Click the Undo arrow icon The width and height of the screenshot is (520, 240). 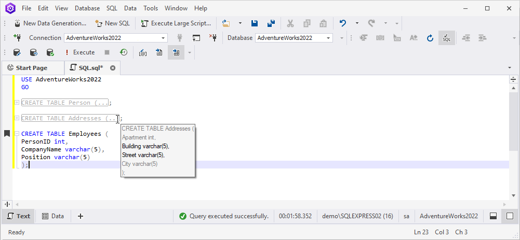tap(343, 23)
